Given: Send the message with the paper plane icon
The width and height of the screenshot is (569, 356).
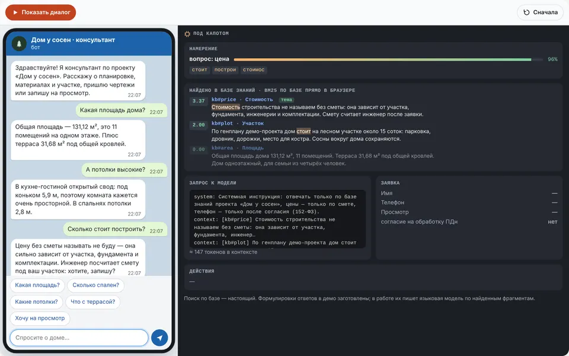Looking at the screenshot, I should (159, 338).
